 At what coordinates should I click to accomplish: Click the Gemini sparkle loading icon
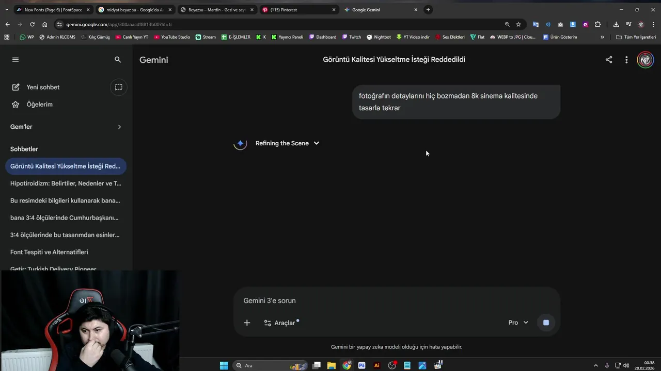[x=240, y=143]
